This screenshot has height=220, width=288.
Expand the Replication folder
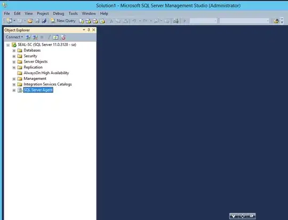click(14, 68)
